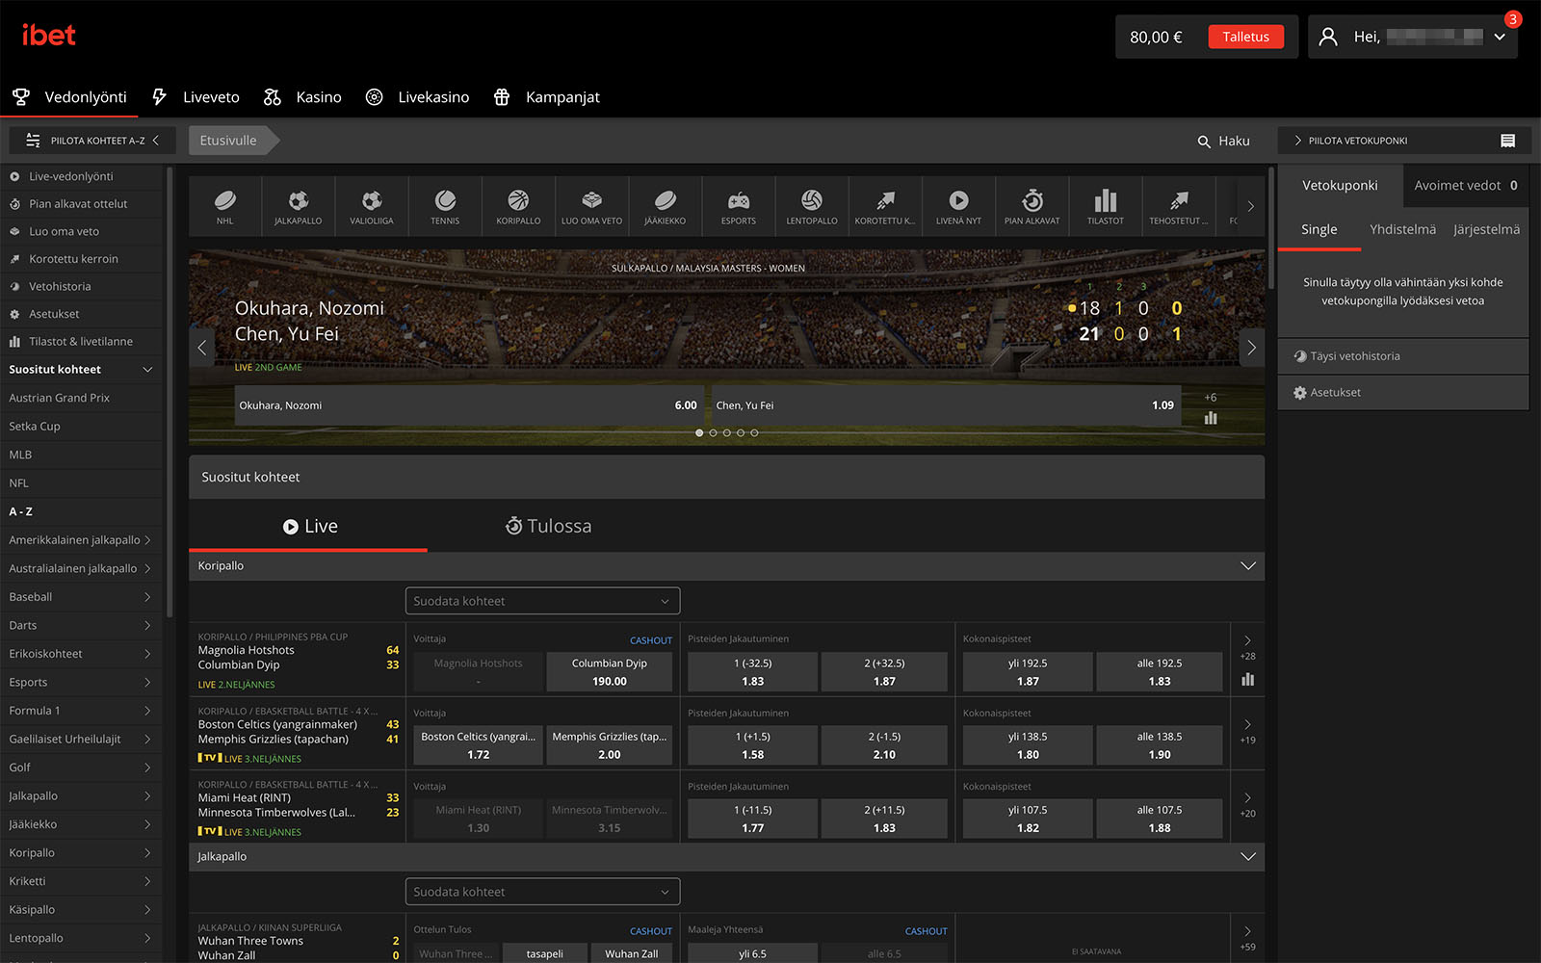Open statistics icon for Magnolia Hotshots match
Image resolution: width=1541 pixels, height=963 pixels.
pyautogui.click(x=1248, y=680)
